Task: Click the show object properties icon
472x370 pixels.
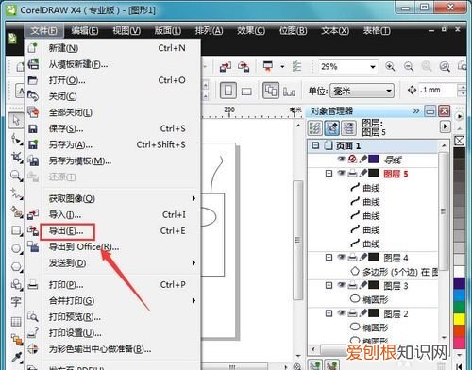Action: click(315, 128)
